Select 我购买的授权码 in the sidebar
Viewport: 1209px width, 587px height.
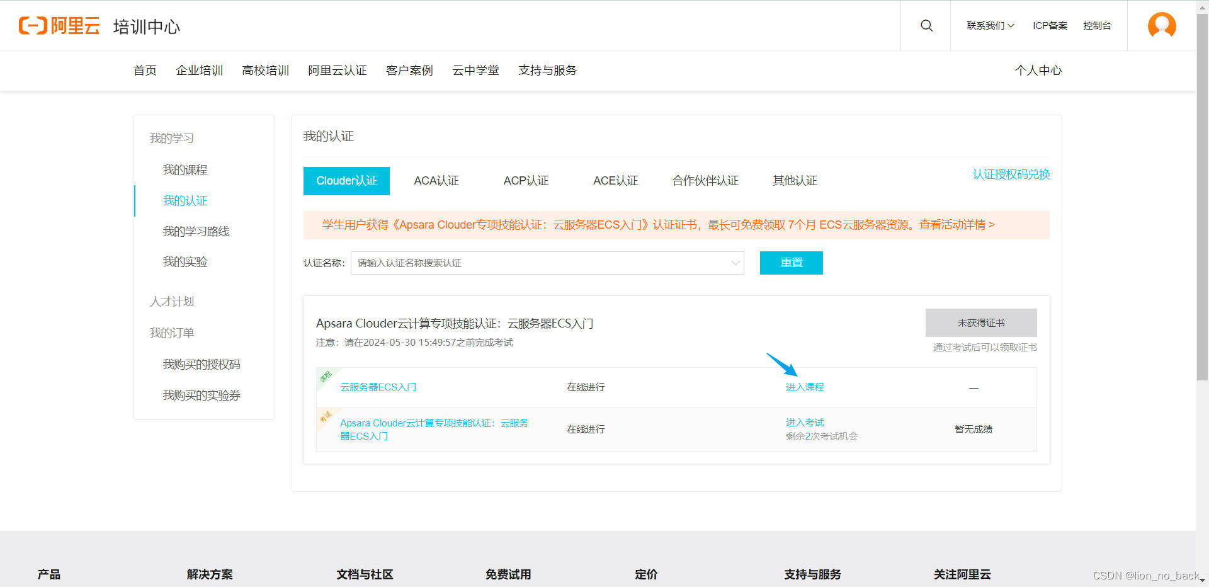pyautogui.click(x=201, y=365)
